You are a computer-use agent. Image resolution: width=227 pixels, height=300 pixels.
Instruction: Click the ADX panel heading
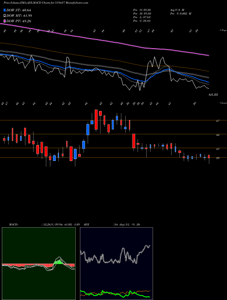click(87, 225)
